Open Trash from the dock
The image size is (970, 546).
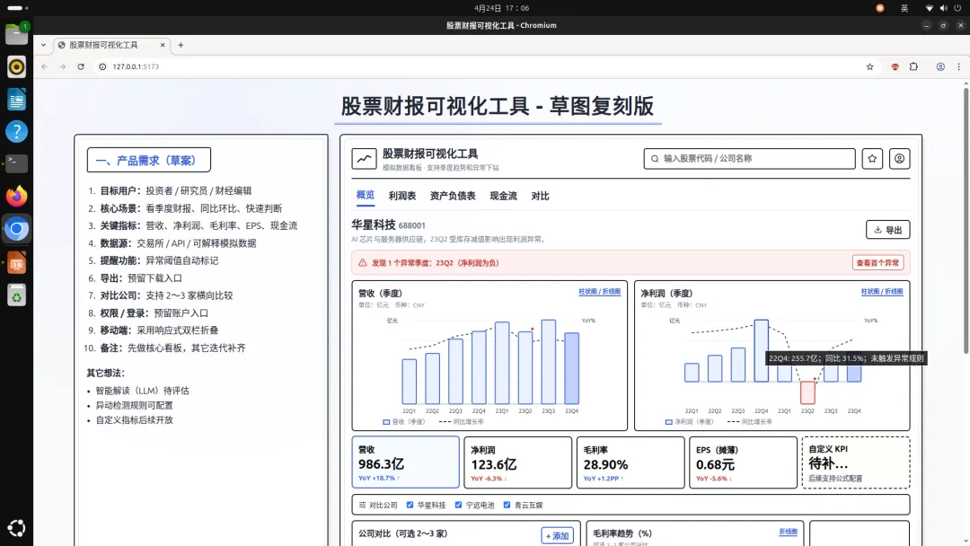[17, 295]
